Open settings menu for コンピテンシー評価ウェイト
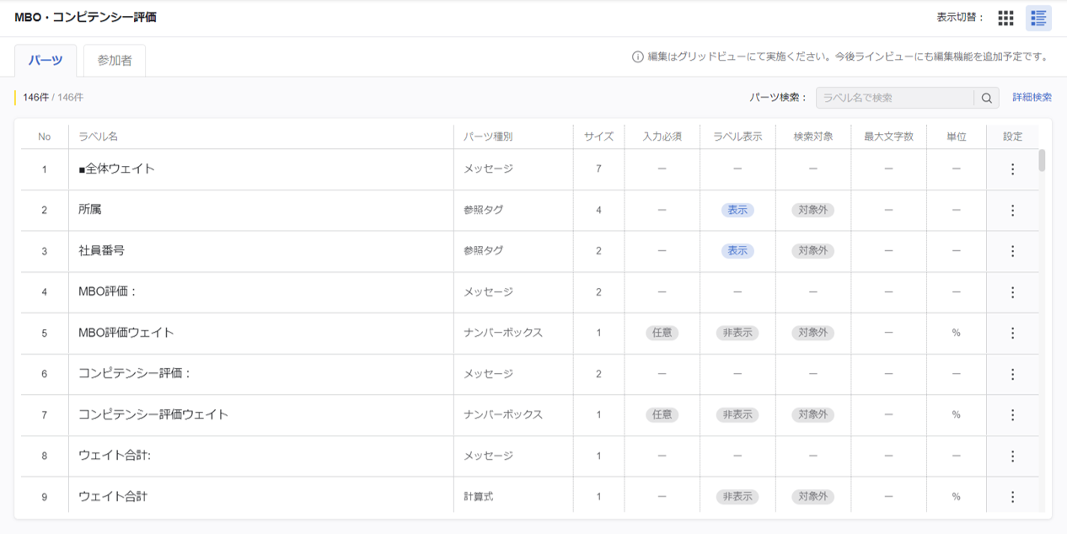 [x=1011, y=414]
